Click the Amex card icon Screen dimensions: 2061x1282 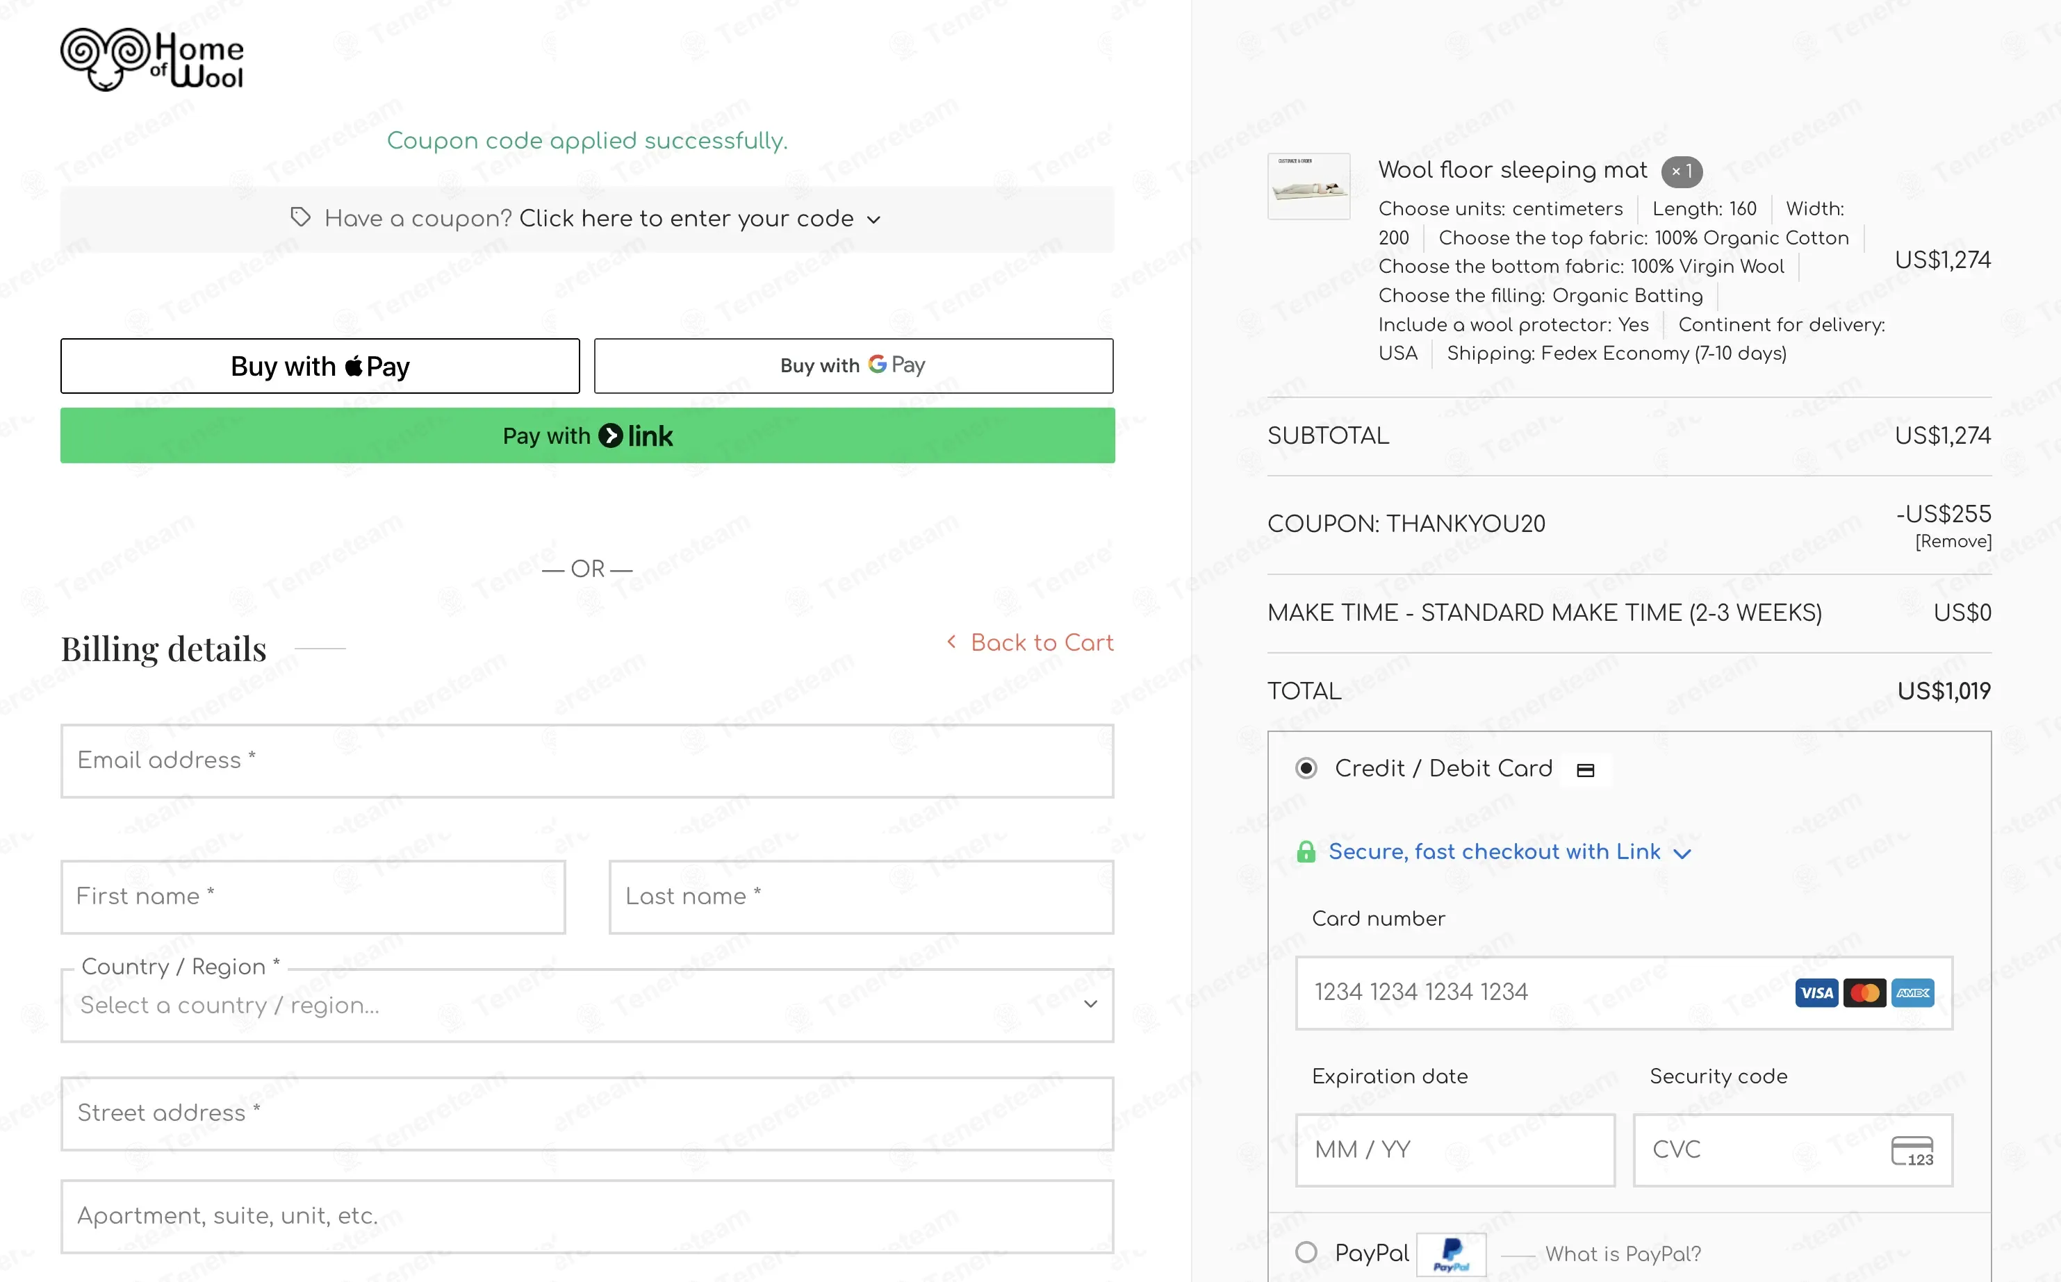[1912, 993]
